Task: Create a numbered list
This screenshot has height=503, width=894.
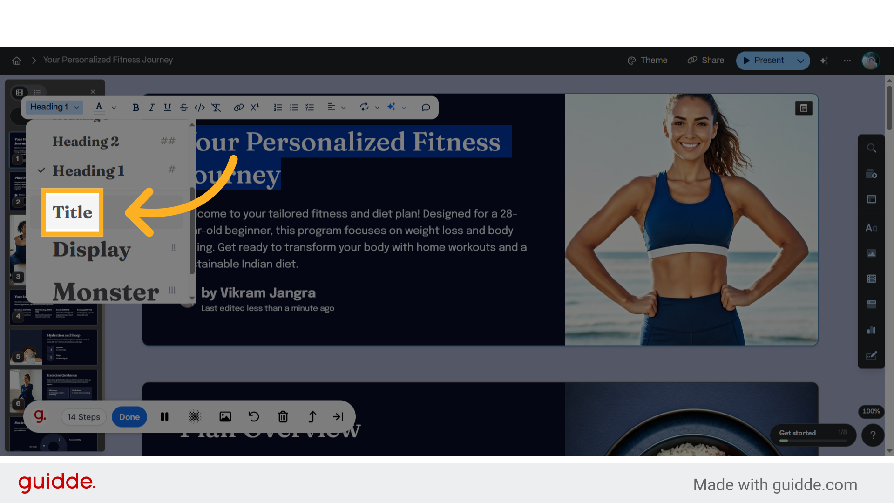Action: [278, 108]
